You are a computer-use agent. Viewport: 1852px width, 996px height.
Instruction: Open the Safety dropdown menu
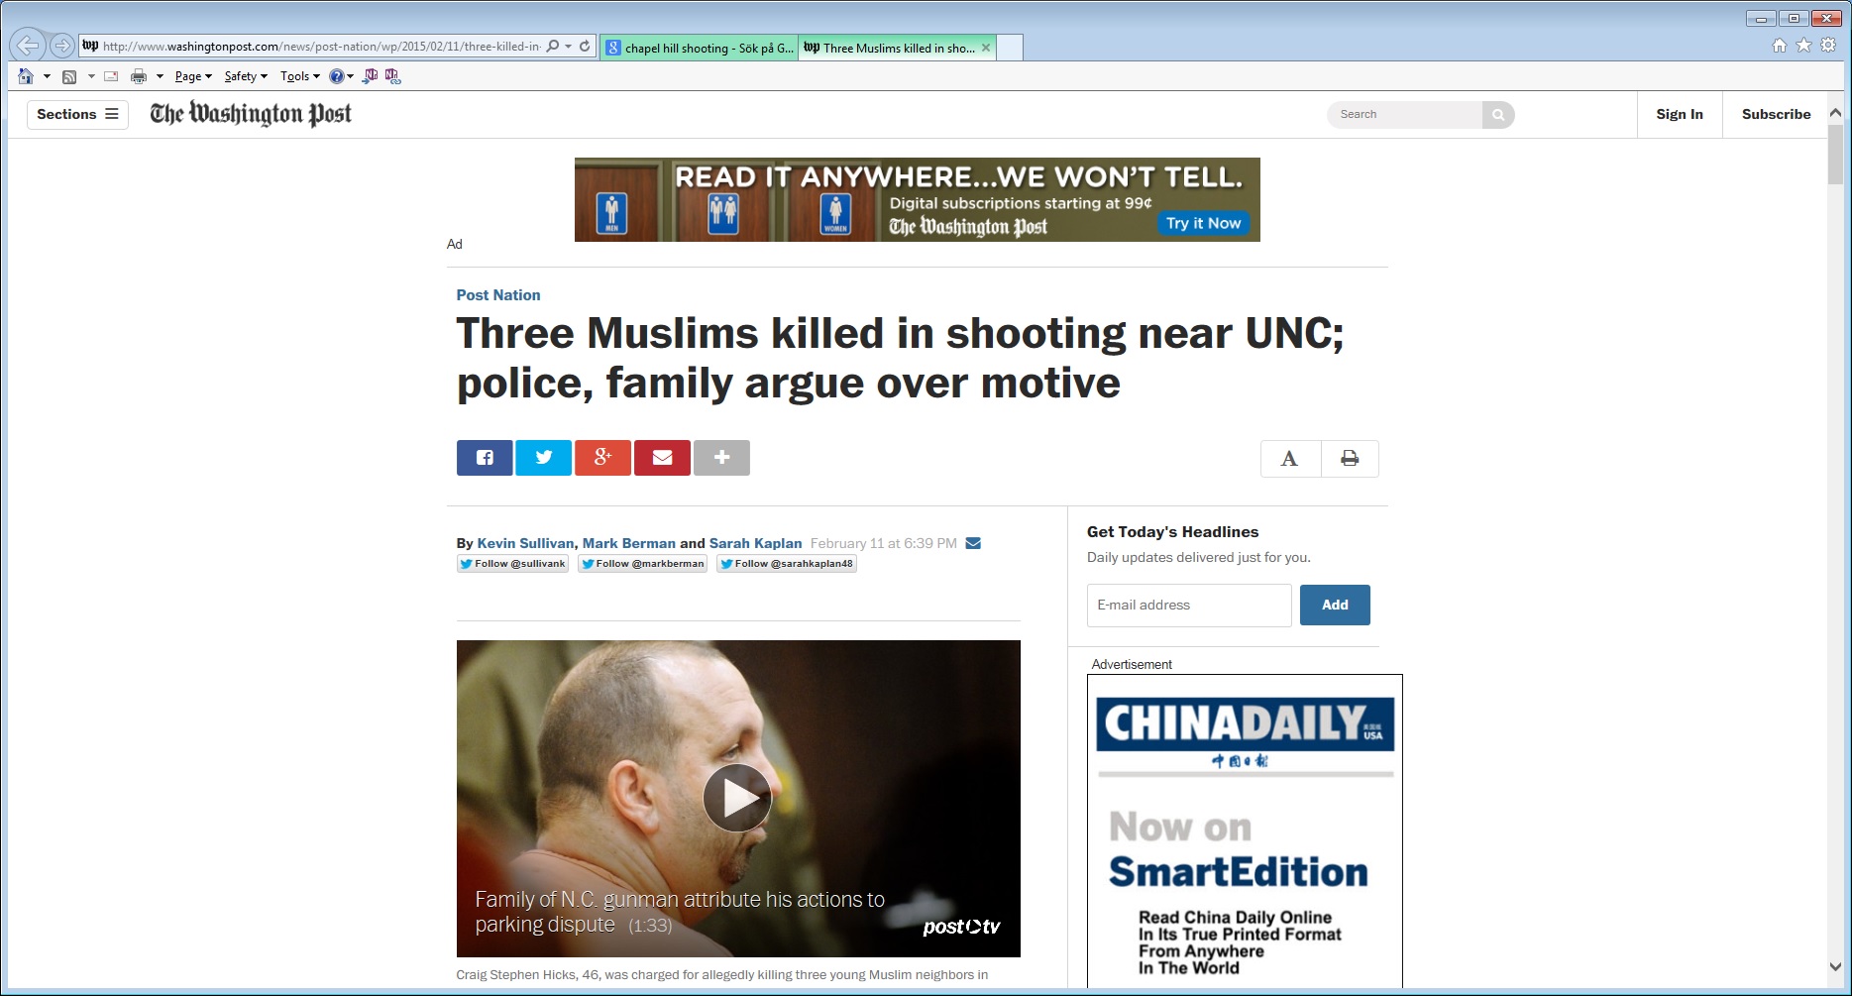245,76
